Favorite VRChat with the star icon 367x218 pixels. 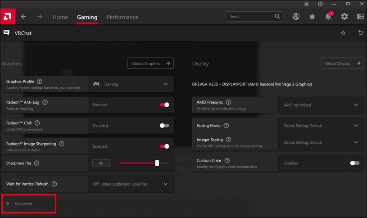point(343,33)
